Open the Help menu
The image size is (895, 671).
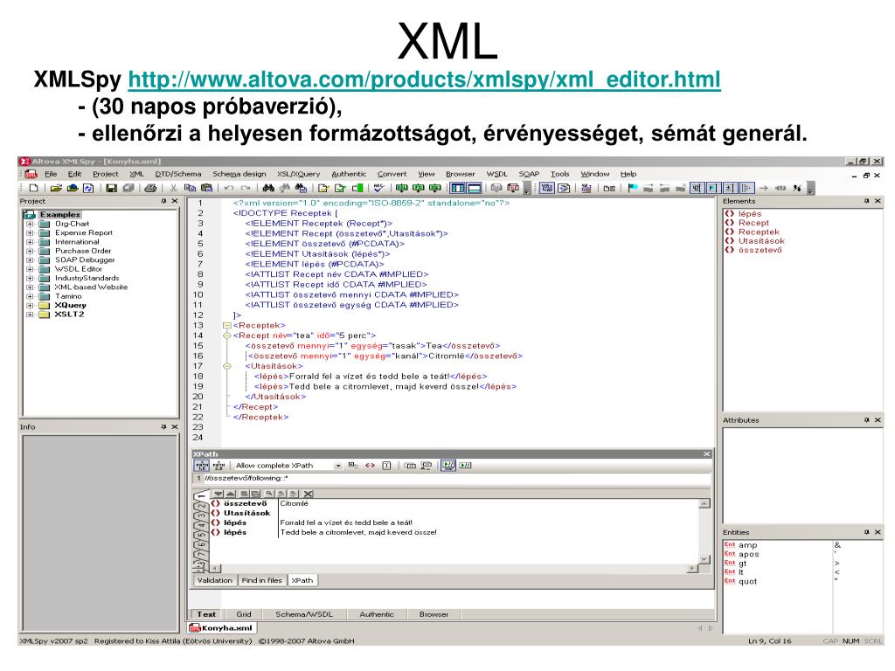pos(628,174)
